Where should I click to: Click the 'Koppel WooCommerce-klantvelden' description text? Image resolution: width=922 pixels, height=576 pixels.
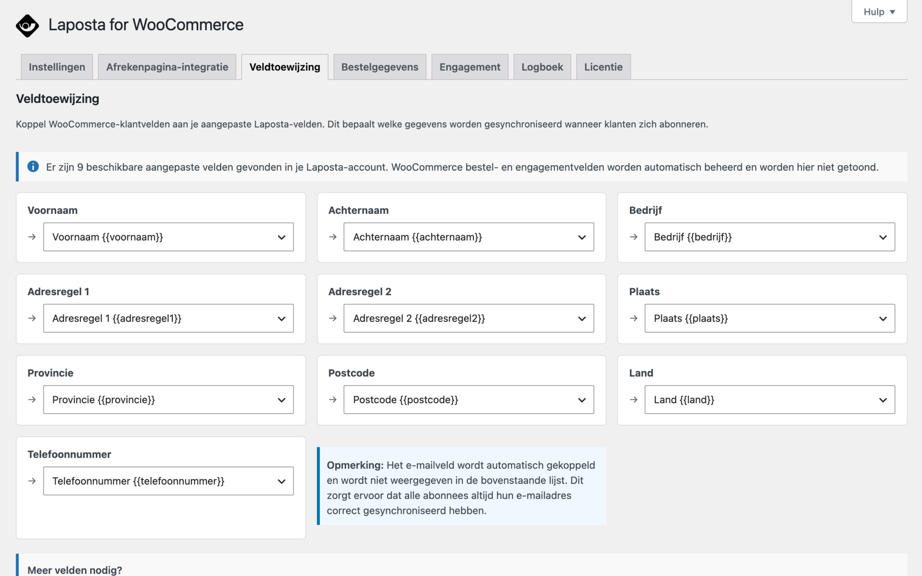click(362, 124)
